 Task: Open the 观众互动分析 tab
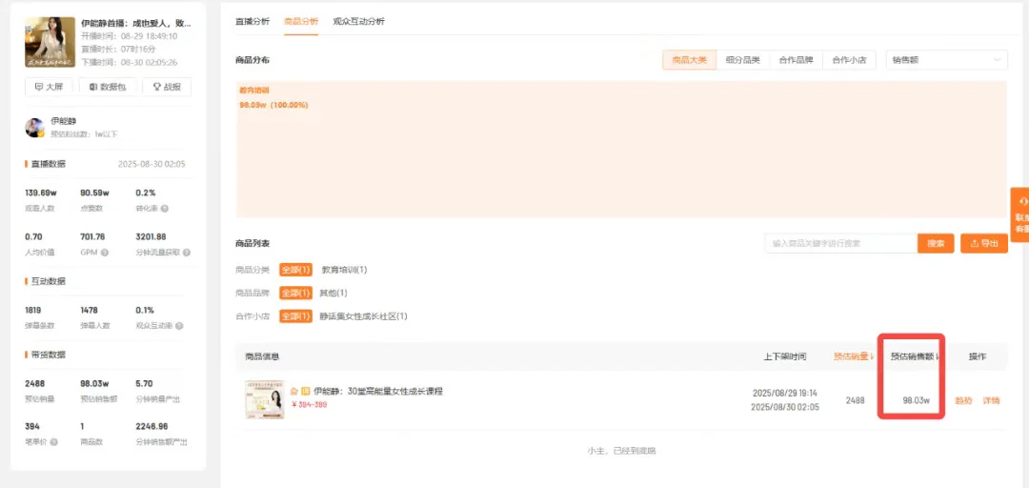tap(359, 22)
